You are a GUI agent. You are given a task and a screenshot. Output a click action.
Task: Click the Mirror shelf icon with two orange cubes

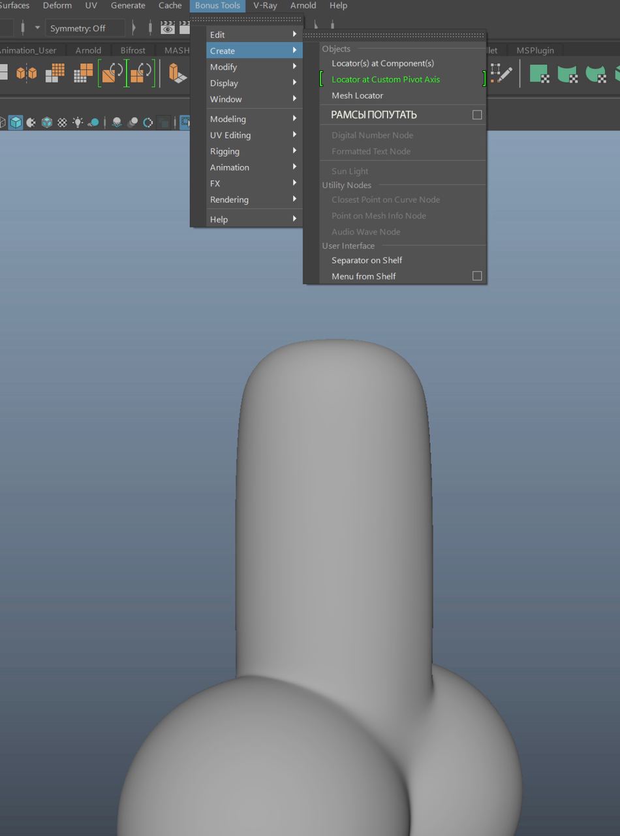26,73
